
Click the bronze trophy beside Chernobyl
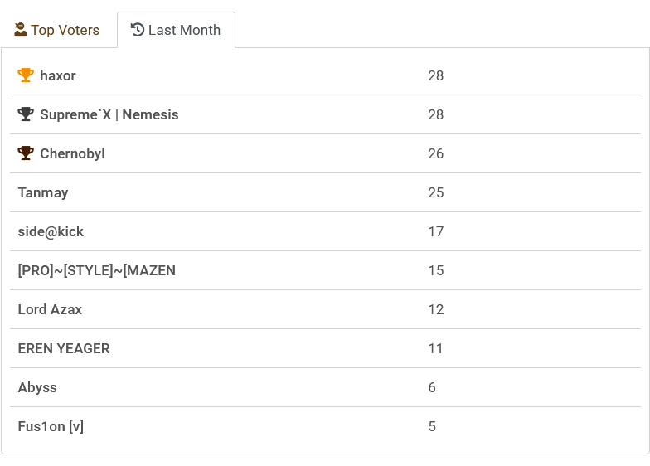coord(26,153)
